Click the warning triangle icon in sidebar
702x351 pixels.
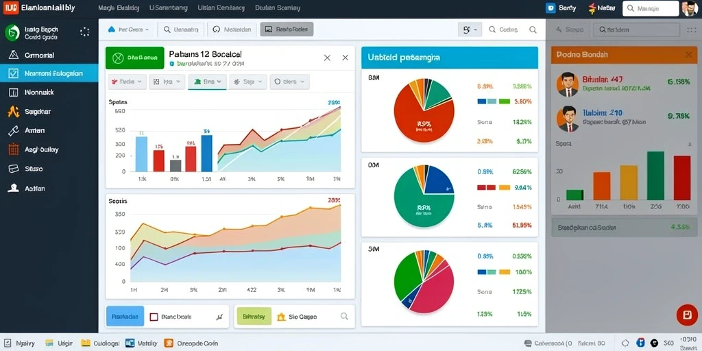point(14,55)
